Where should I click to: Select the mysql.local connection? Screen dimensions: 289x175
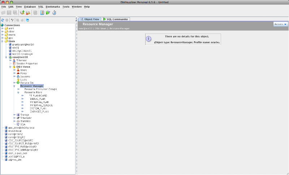pos(15,131)
